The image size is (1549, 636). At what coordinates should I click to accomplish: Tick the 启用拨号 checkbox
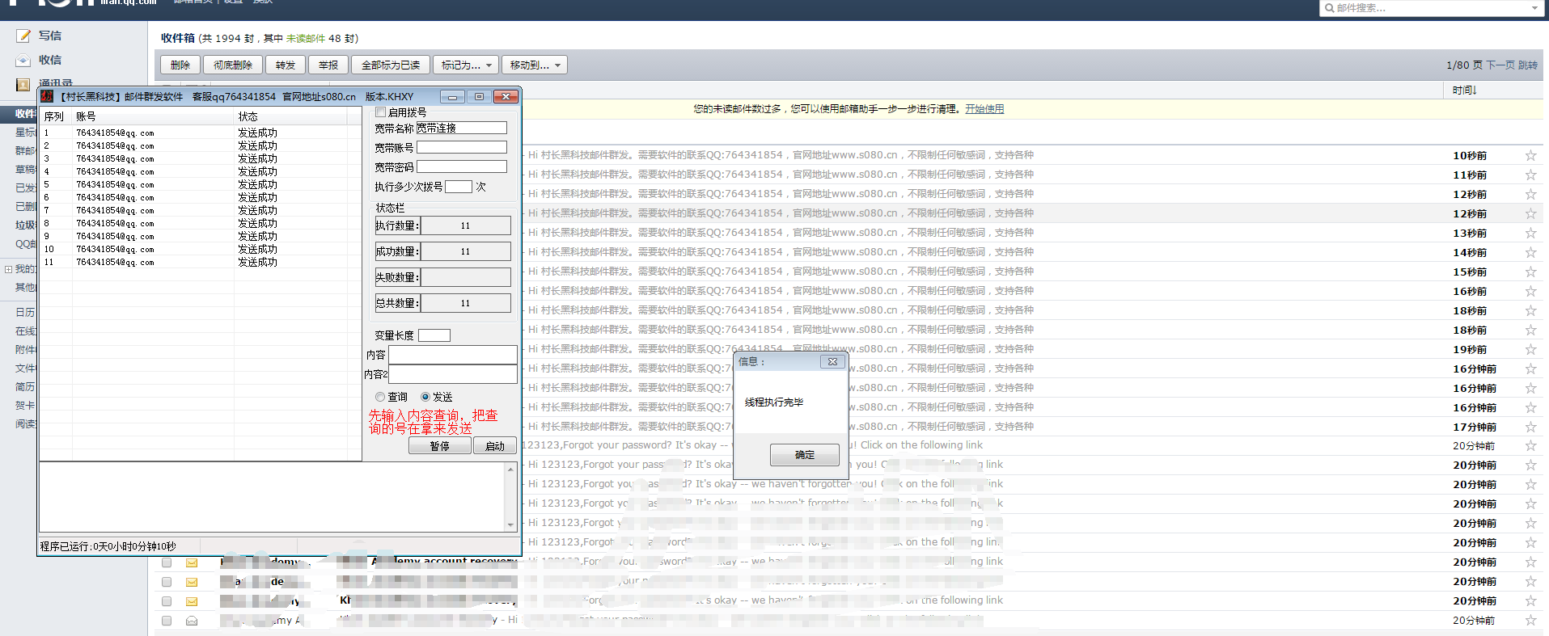(x=380, y=112)
